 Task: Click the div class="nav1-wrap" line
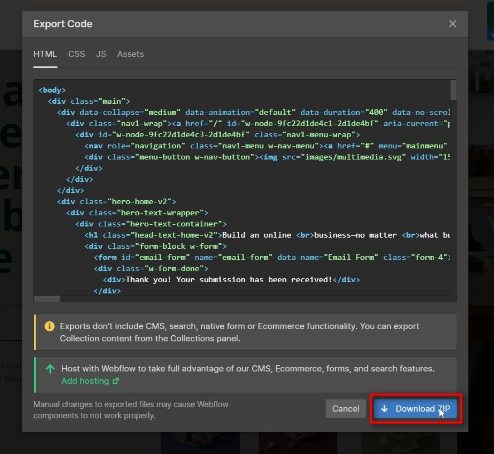click(x=258, y=123)
